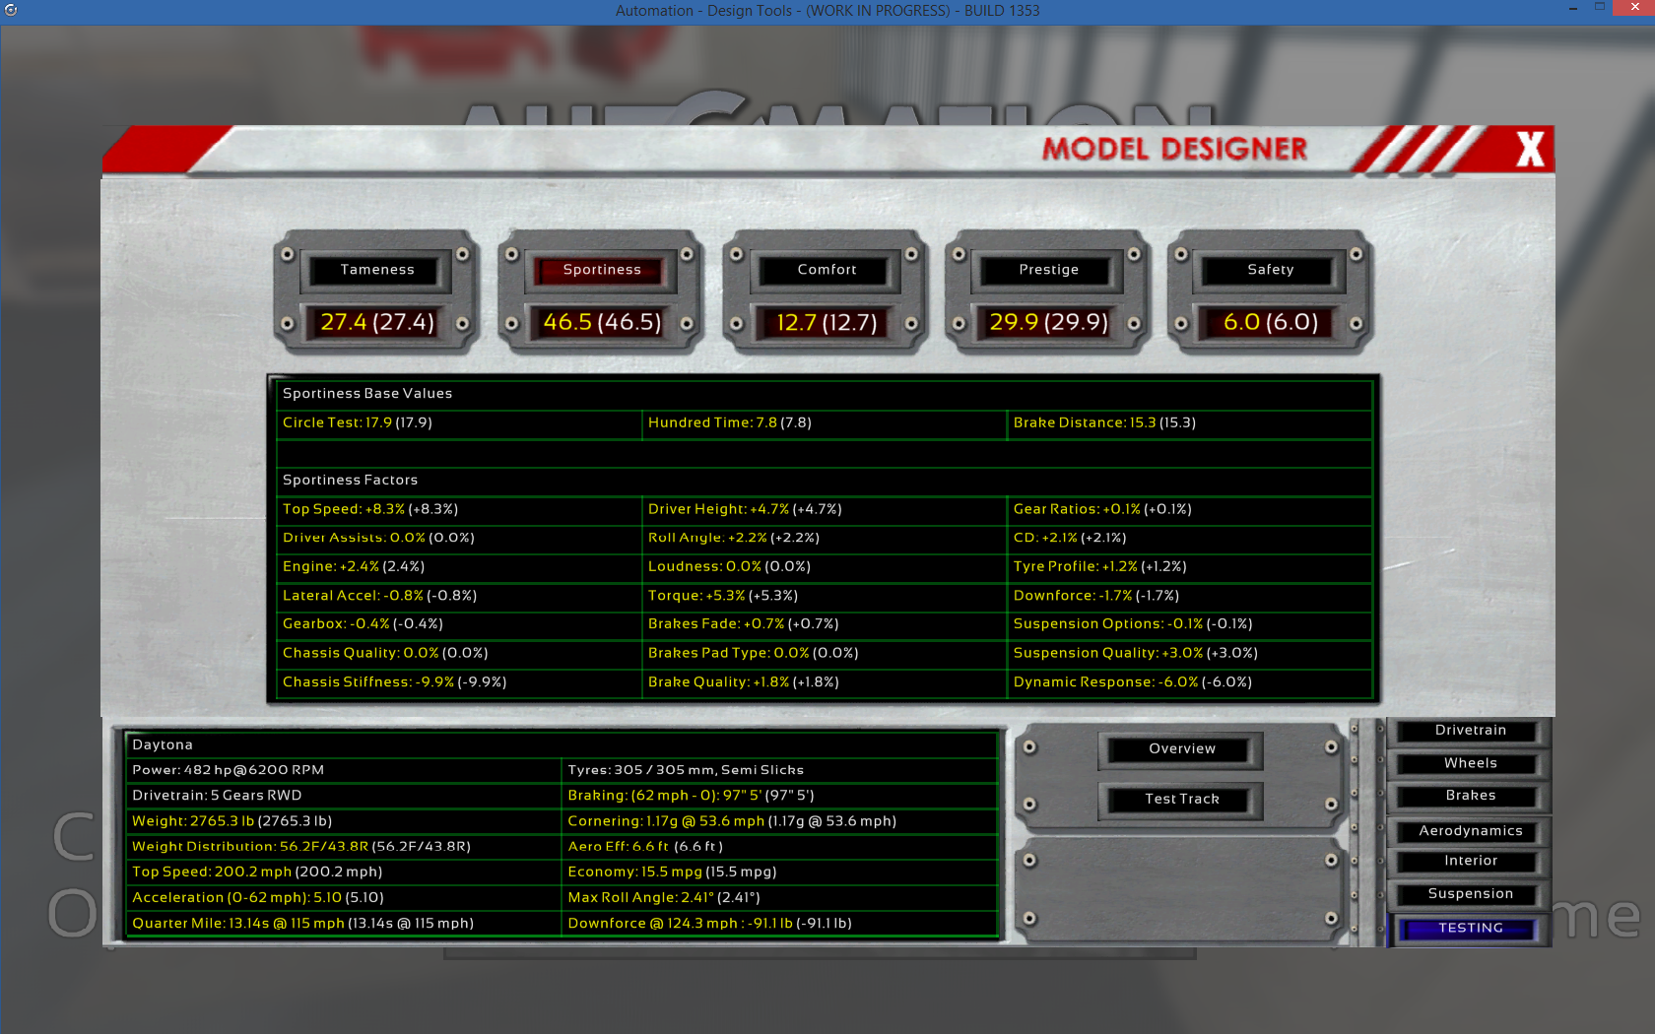Open the Comfort stat breakdown

point(827,270)
